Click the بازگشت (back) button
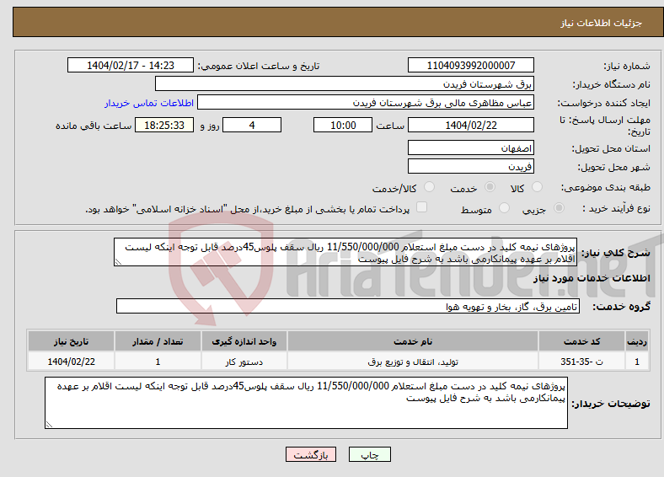The height and width of the screenshot is (477, 664). click(x=311, y=454)
